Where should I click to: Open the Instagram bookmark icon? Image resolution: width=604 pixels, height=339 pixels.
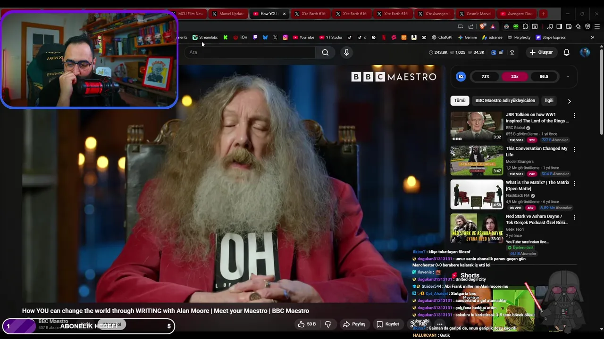tap(285, 37)
